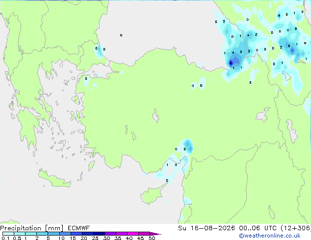The image size is (311, 240).
Task: Click the 0.1–0.5 mm legend color swatch
Action: coord(8,234)
